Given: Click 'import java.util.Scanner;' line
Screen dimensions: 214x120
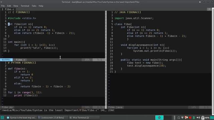Looking at the screenshot, I should 134,18.
